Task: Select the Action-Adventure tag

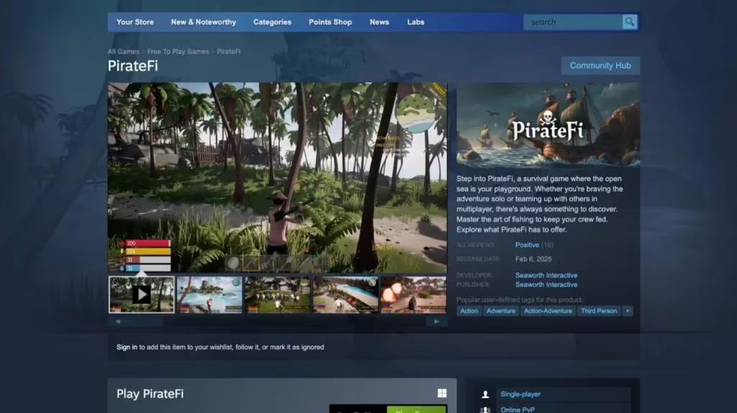Action: (x=548, y=311)
